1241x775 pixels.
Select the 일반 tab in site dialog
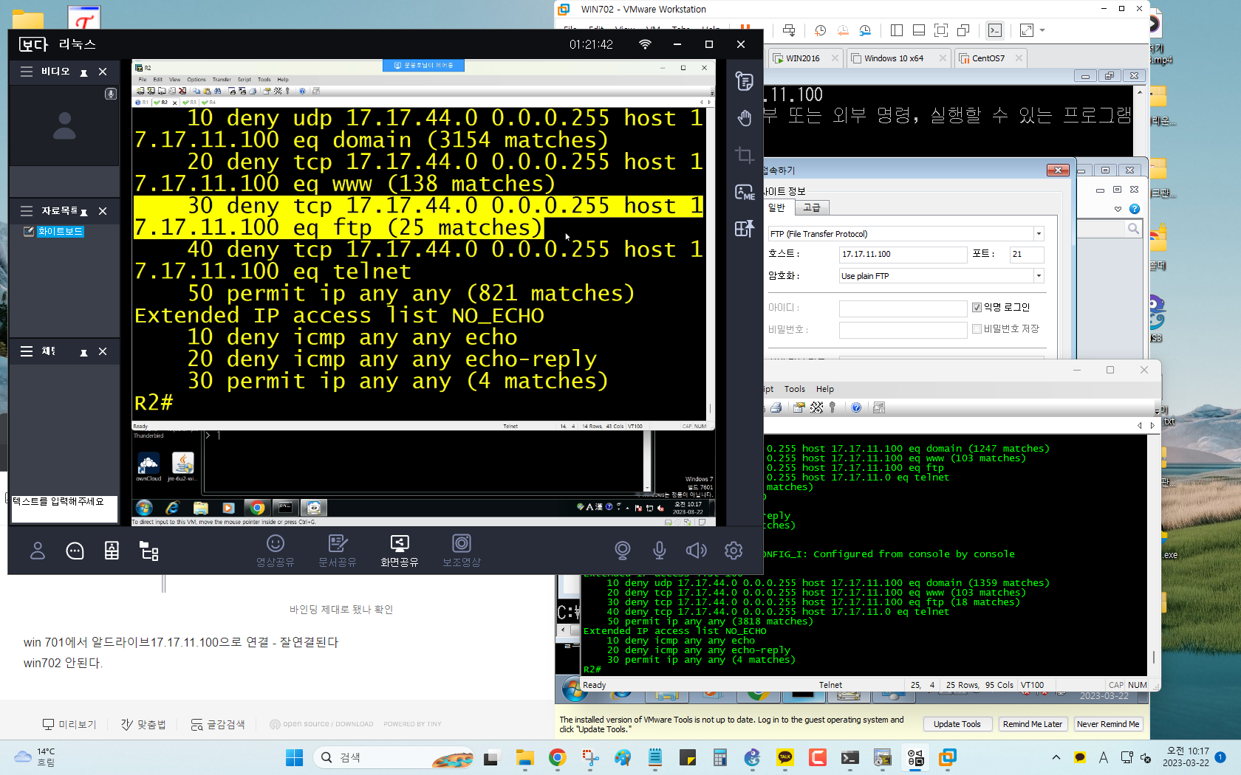tap(776, 208)
